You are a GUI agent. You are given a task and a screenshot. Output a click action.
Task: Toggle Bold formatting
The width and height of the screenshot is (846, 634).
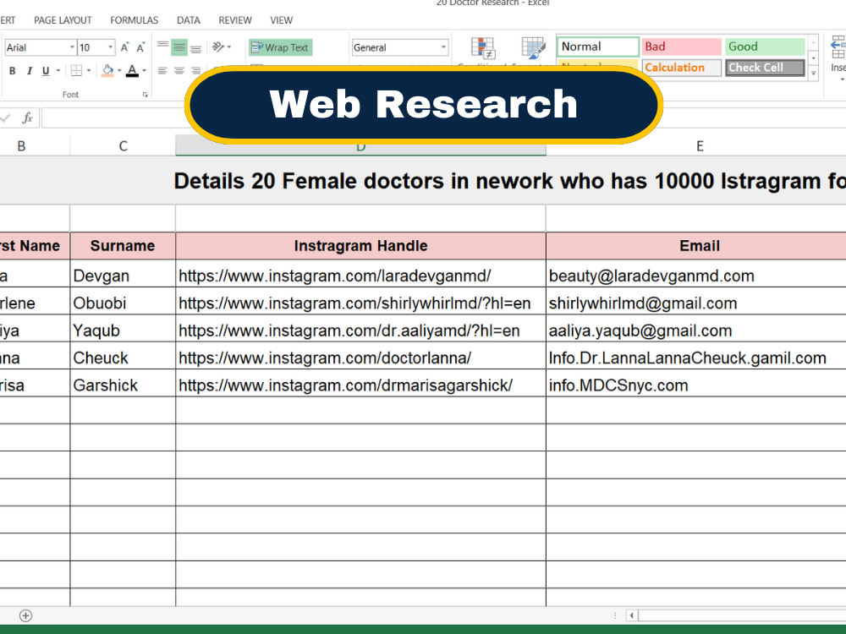click(13, 71)
